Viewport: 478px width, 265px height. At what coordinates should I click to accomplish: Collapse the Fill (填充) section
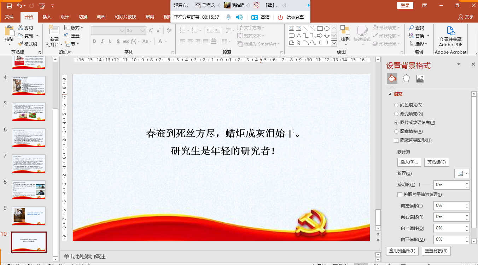390,94
